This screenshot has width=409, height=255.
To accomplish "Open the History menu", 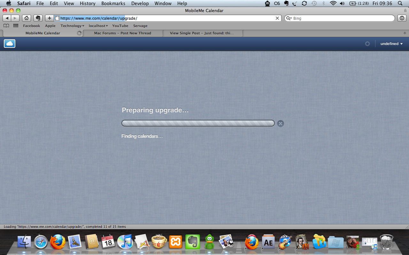I will click(88, 4).
